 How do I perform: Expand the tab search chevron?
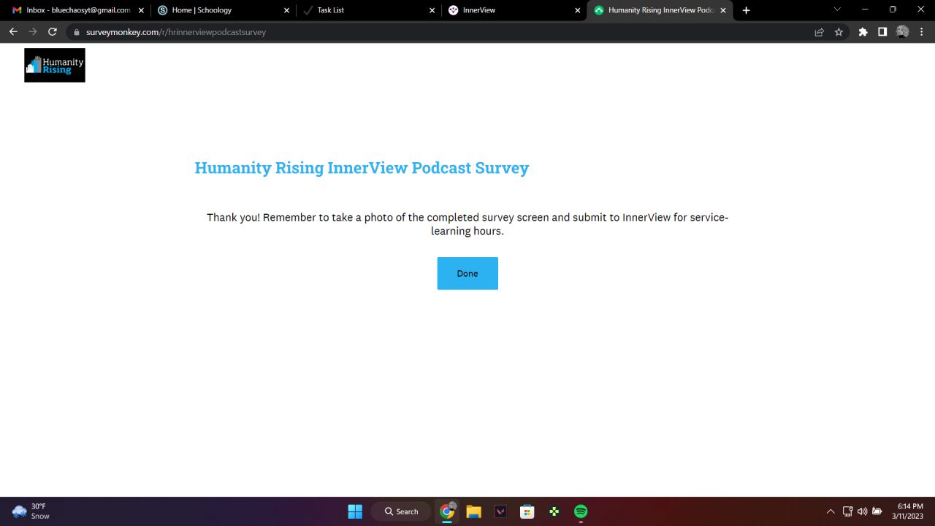click(x=837, y=9)
